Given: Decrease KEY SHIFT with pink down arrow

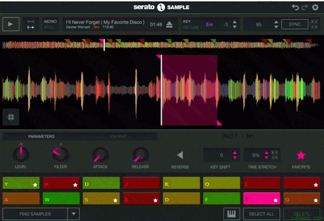Looking at the screenshot, I should coord(235,157).
